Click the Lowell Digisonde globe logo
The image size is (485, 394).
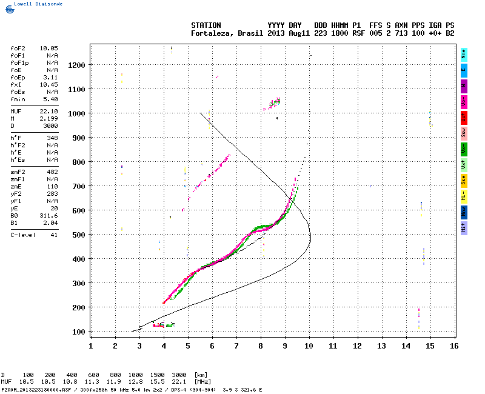coord(8,9)
